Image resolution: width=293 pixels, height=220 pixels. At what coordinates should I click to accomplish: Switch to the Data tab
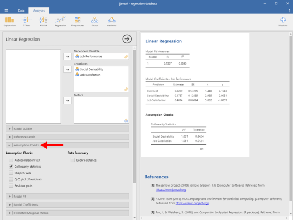[x=21, y=11]
